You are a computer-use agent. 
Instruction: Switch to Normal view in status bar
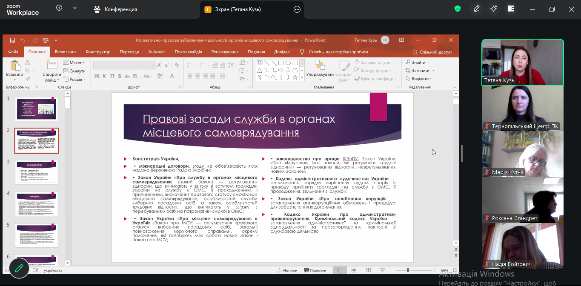point(340,270)
